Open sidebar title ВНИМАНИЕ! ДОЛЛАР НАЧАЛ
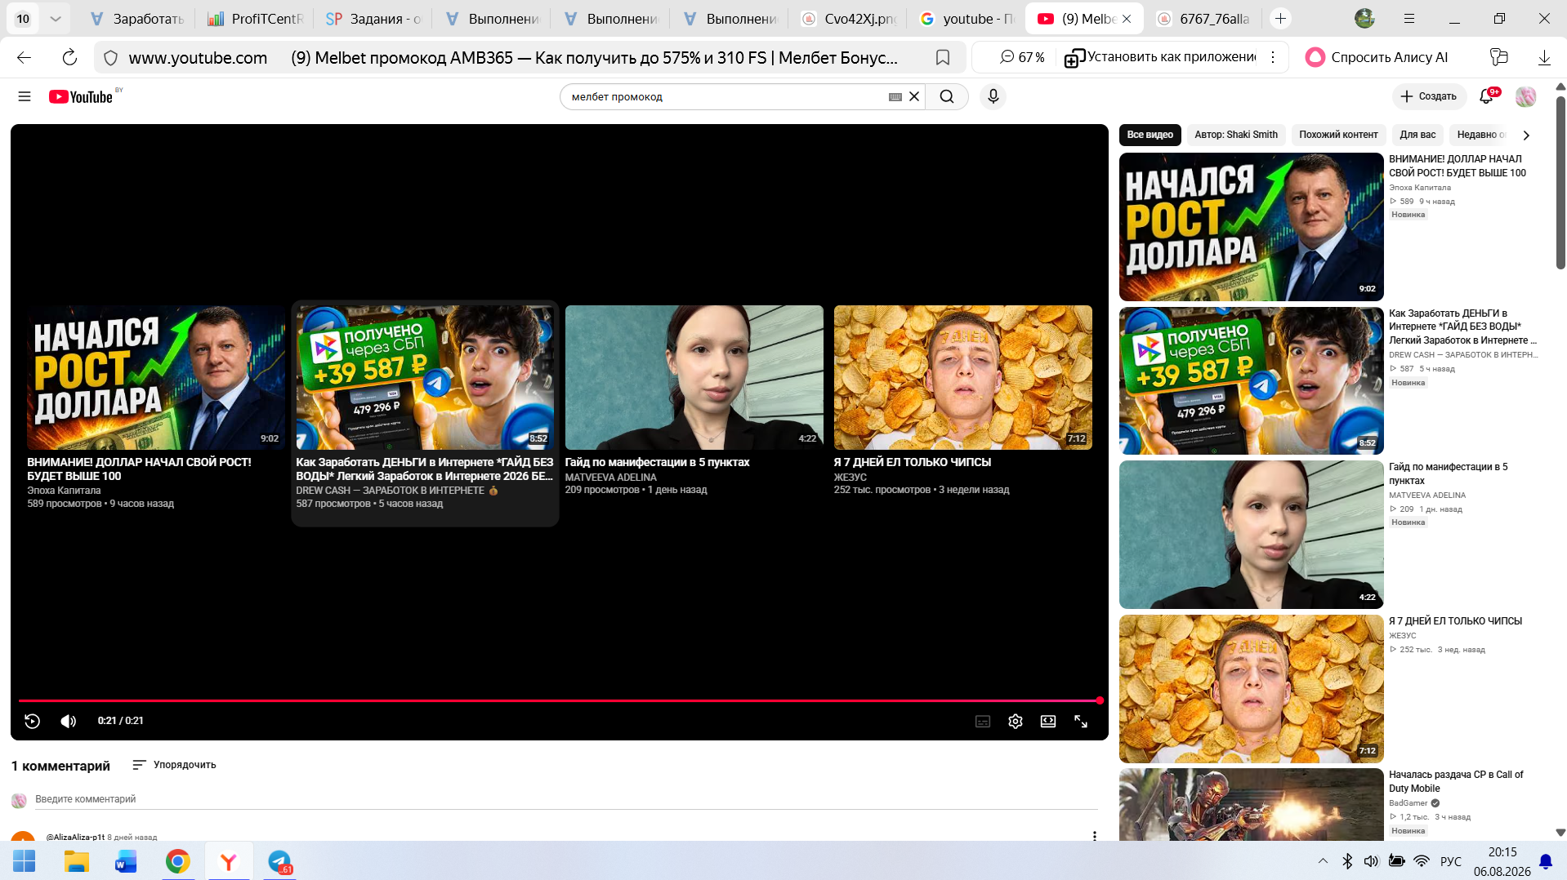Image resolution: width=1567 pixels, height=880 pixels. [x=1458, y=166]
